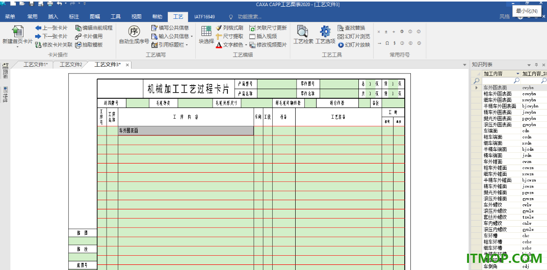Click 查找替换 find and replace
The height and width of the screenshot is (270, 547).
point(351,28)
